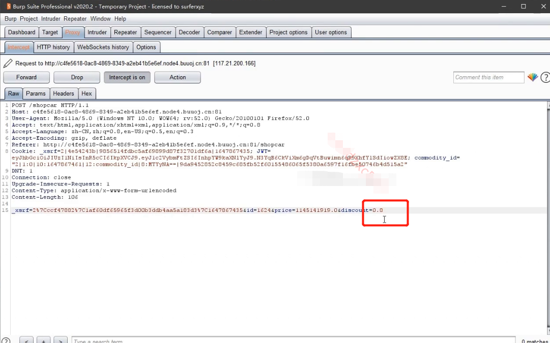Switch to the Intruder tab
The width and height of the screenshot is (550, 343).
(97, 32)
